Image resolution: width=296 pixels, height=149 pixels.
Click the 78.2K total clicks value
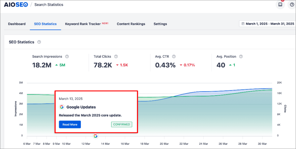[x=103, y=65]
